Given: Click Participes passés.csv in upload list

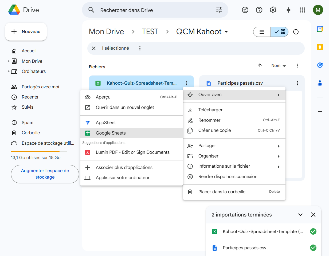Looking at the screenshot, I should [x=244, y=248].
